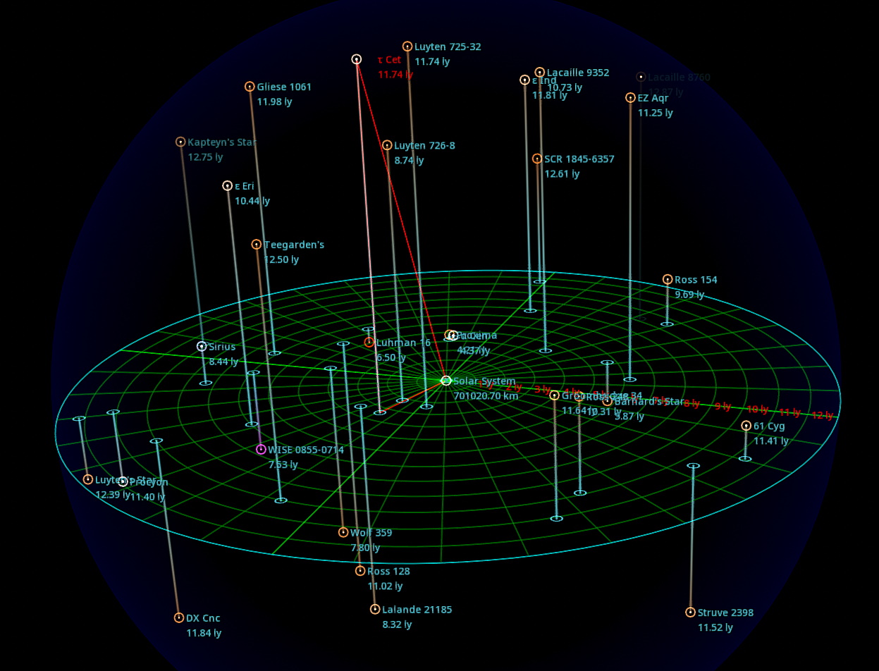Select the Solar System center marker
The image size is (879, 671).
pos(446,381)
